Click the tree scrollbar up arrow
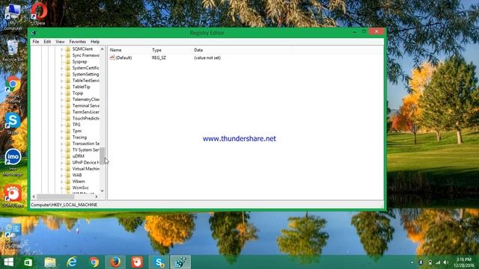Image resolution: width=479 pixels, height=269 pixels. [103, 49]
